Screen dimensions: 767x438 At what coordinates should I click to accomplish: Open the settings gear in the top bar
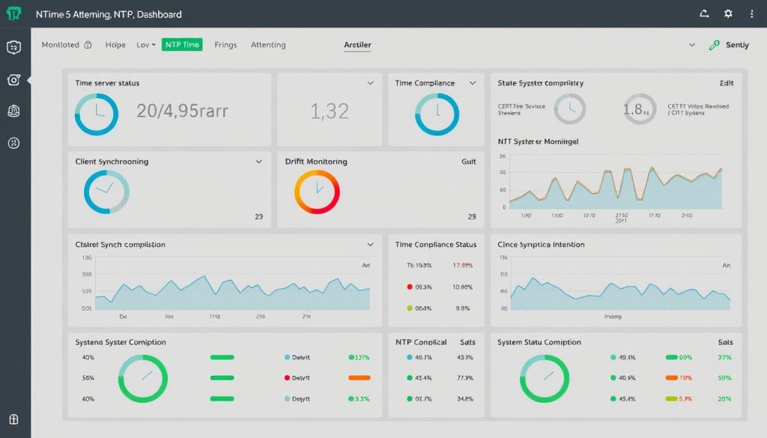727,13
